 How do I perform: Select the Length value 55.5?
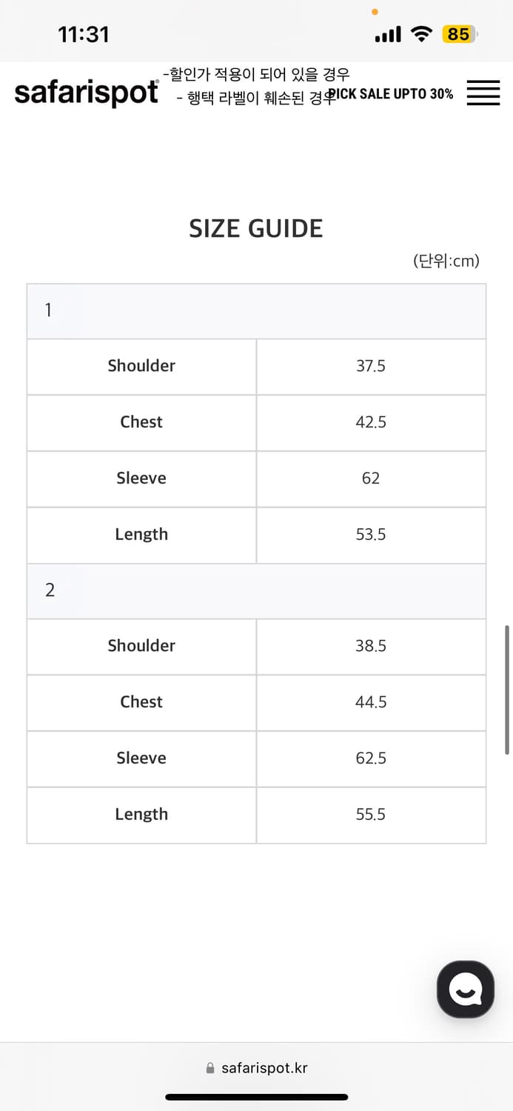point(371,814)
